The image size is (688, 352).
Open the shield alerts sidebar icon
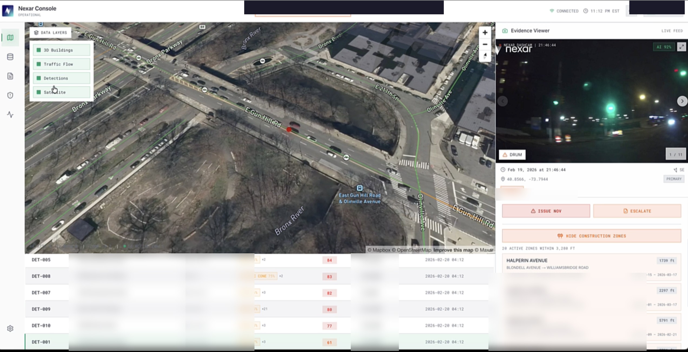point(10,95)
